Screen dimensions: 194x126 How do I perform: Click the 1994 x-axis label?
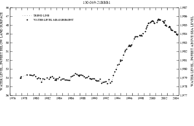pos(117,98)
